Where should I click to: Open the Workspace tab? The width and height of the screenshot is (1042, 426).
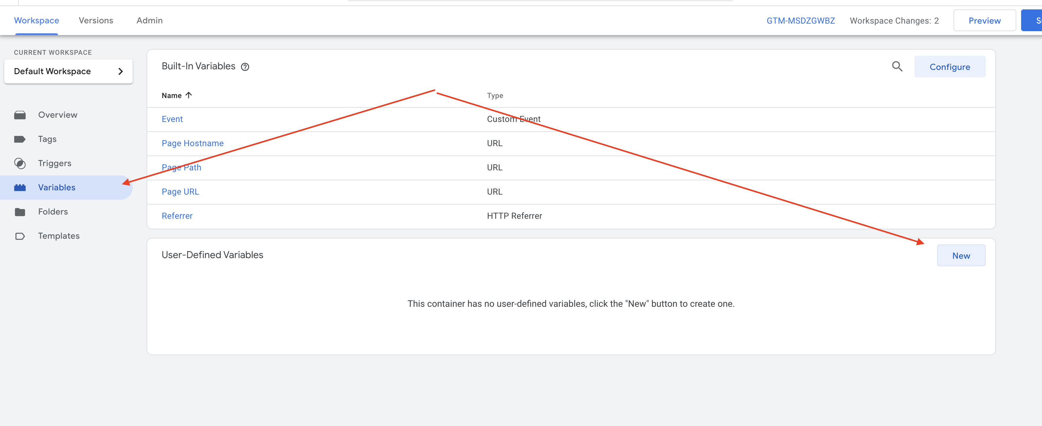click(x=36, y=21)
